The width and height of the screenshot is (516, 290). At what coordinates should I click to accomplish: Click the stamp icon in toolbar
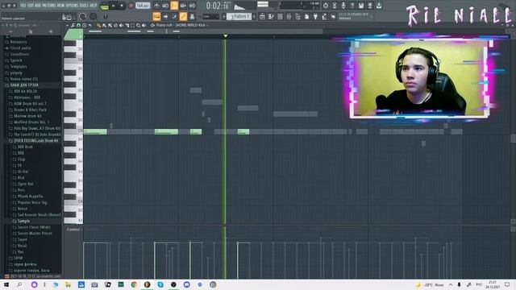pos(192,16)
